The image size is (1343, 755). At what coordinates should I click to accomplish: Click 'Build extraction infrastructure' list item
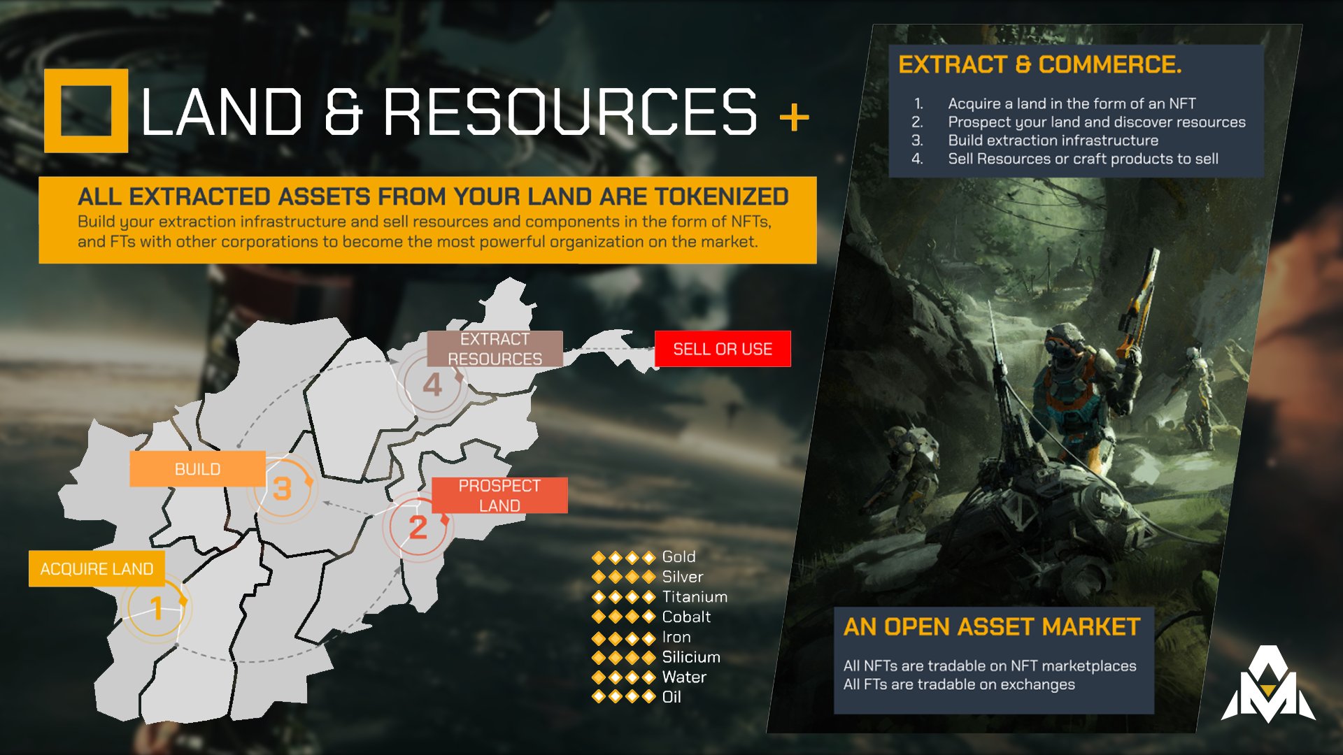[1053, 141]
